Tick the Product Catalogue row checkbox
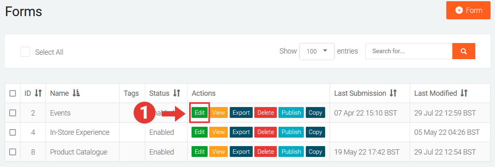This screenshot has width=495, height=167. coord(12,152)
